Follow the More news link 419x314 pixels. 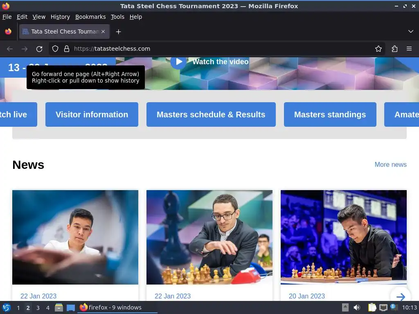click(390, 164)
